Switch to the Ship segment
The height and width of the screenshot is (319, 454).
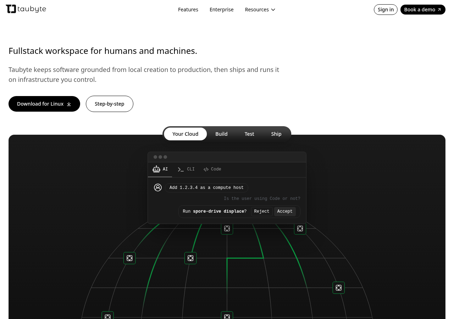pyautogui.click(x=276, y=134)
